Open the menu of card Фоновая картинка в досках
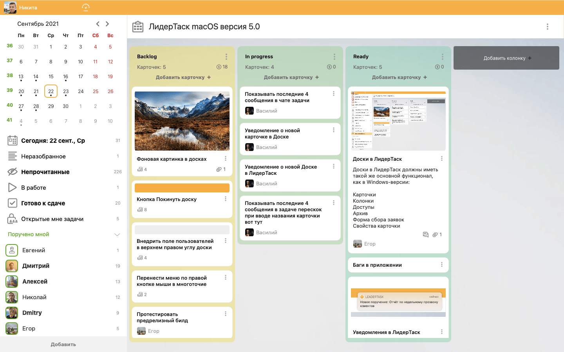The height and width of the screenshot is (352, 564). click(x=226, y=158)
